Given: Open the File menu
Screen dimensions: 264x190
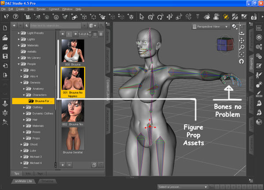Looking at the screenshot, I should pos(4,9).
